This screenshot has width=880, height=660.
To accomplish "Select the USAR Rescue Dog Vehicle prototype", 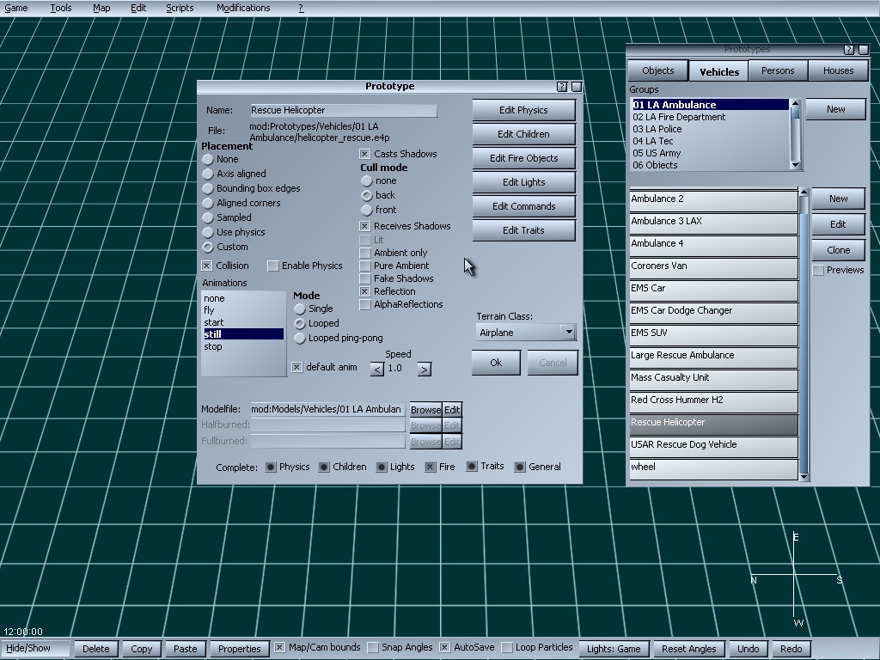I will (713, 447).
